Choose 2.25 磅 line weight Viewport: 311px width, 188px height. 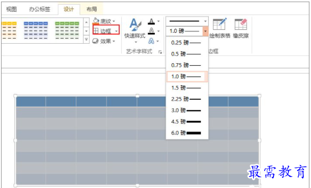pos(187,99)
